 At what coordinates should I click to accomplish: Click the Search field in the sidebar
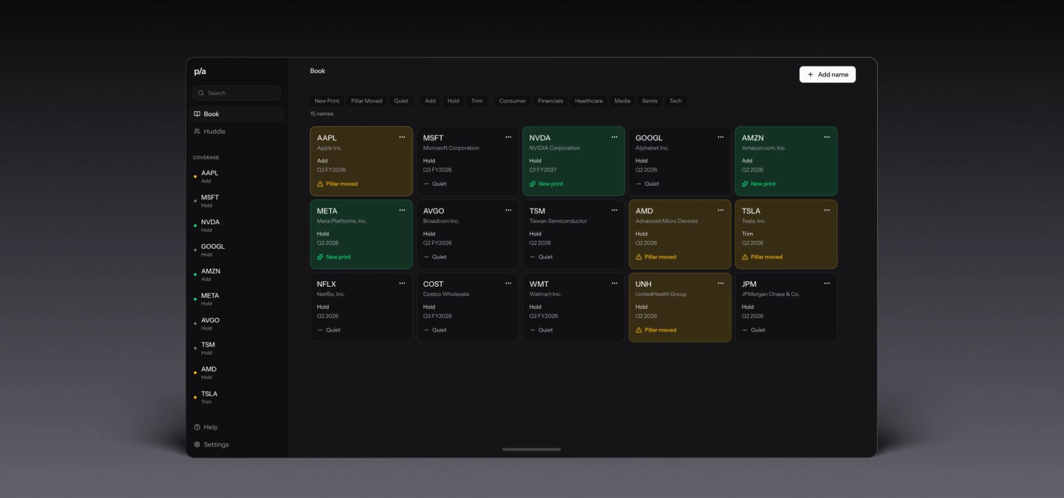pos(237,93)
